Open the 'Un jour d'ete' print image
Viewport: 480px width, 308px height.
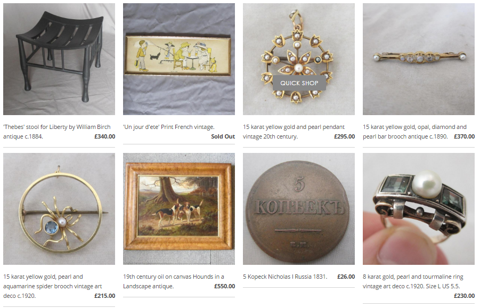[x=179, y=59]
